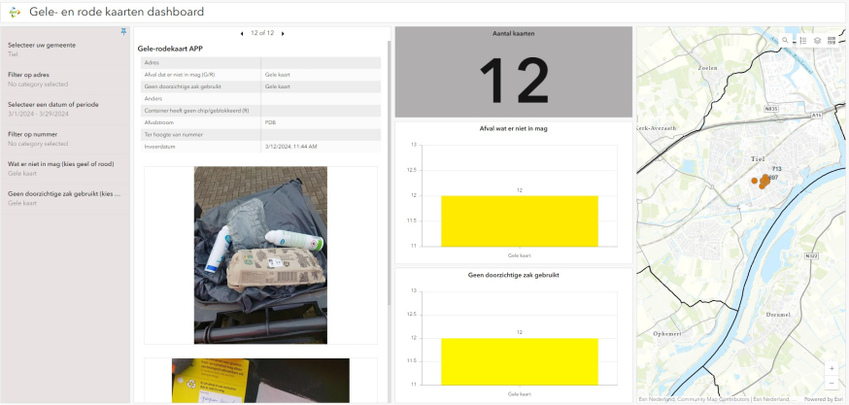Click the Powered by Esri link
The width and height of the screenshot is (849, 405).
824,399
